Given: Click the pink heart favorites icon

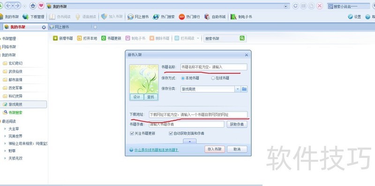Looking at the screenshot, I should point(41,6).
